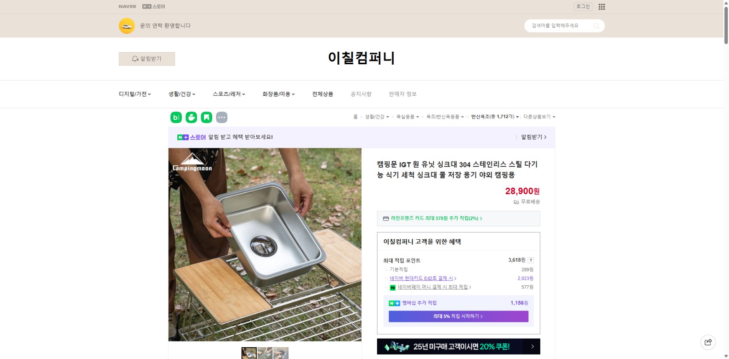Click the Naver Pay icon beside 네이버페이 머니
Viewport: 729px width, 359px height.
coord(393,287)
